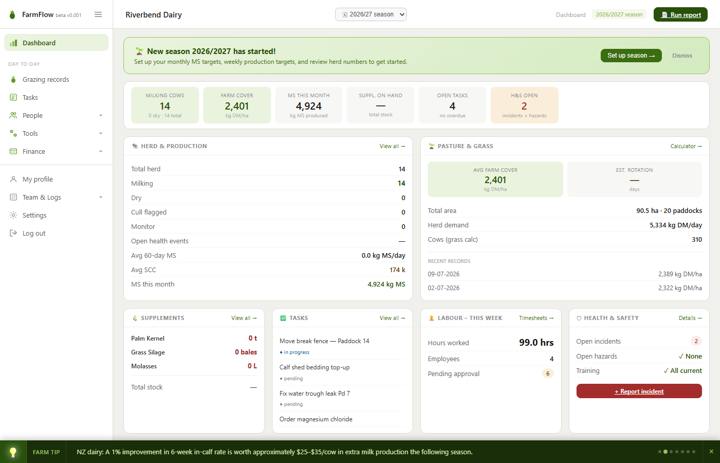Select the first farm tip pagination dot
Screen dimensions: 720x463
[x=660, y=452]
